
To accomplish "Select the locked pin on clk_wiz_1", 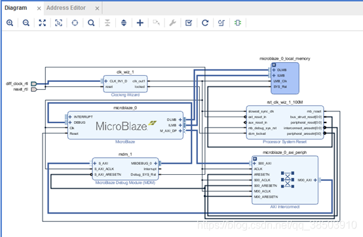I will click(x=140, y=86).
